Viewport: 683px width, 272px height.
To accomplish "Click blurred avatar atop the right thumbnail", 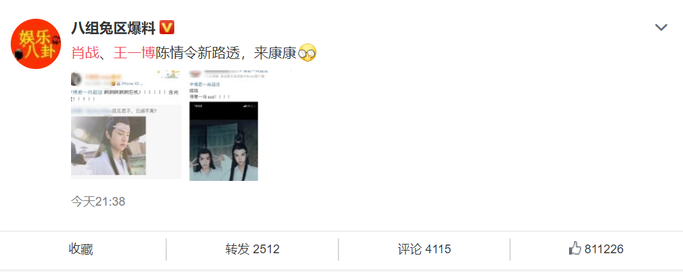I will click(x=194, y=74).
